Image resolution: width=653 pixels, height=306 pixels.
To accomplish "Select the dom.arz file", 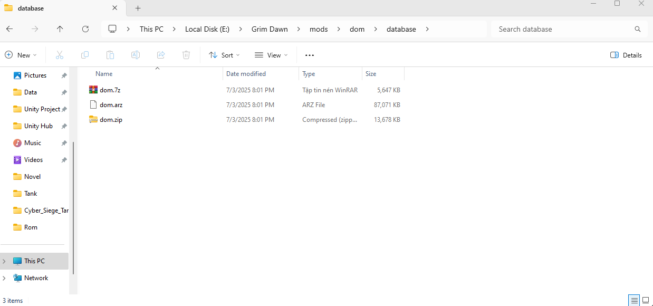I will click(x=111, y=105).
